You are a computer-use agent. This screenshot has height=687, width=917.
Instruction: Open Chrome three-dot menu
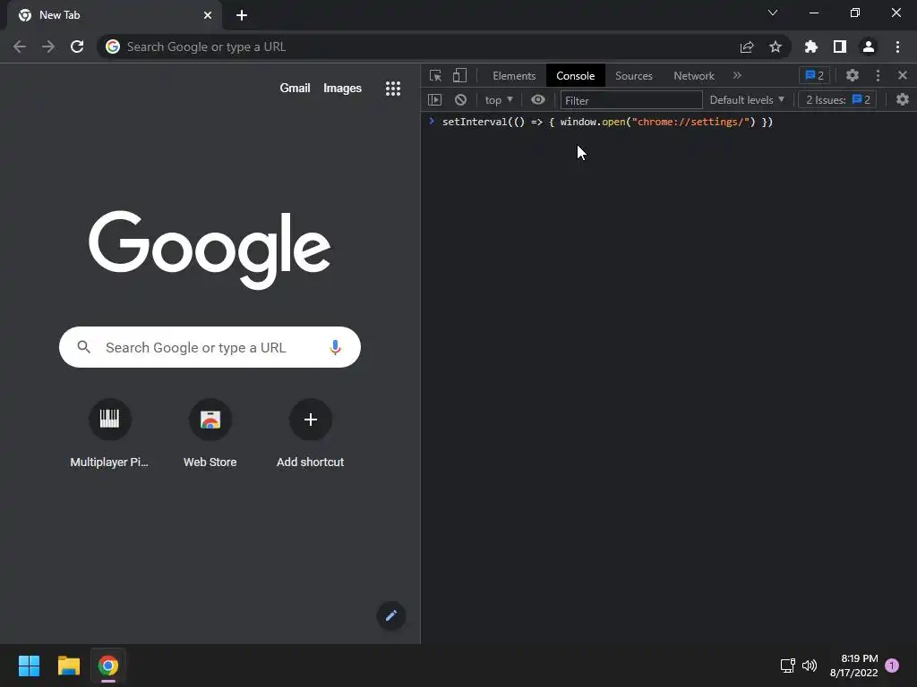click(897, 47)
